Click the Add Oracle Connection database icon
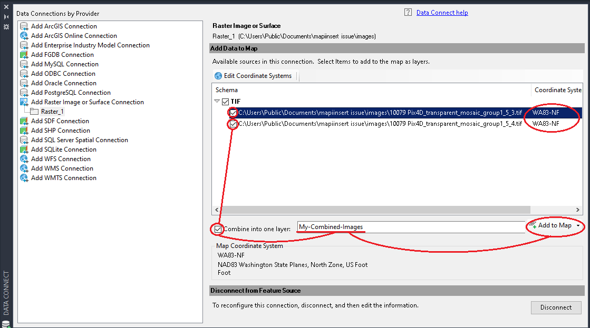The height and width of the screenshot is (328, 590). [24, 83]
